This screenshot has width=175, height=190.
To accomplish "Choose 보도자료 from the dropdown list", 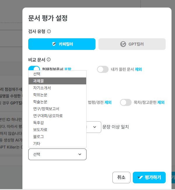I will tap(57, 130).
